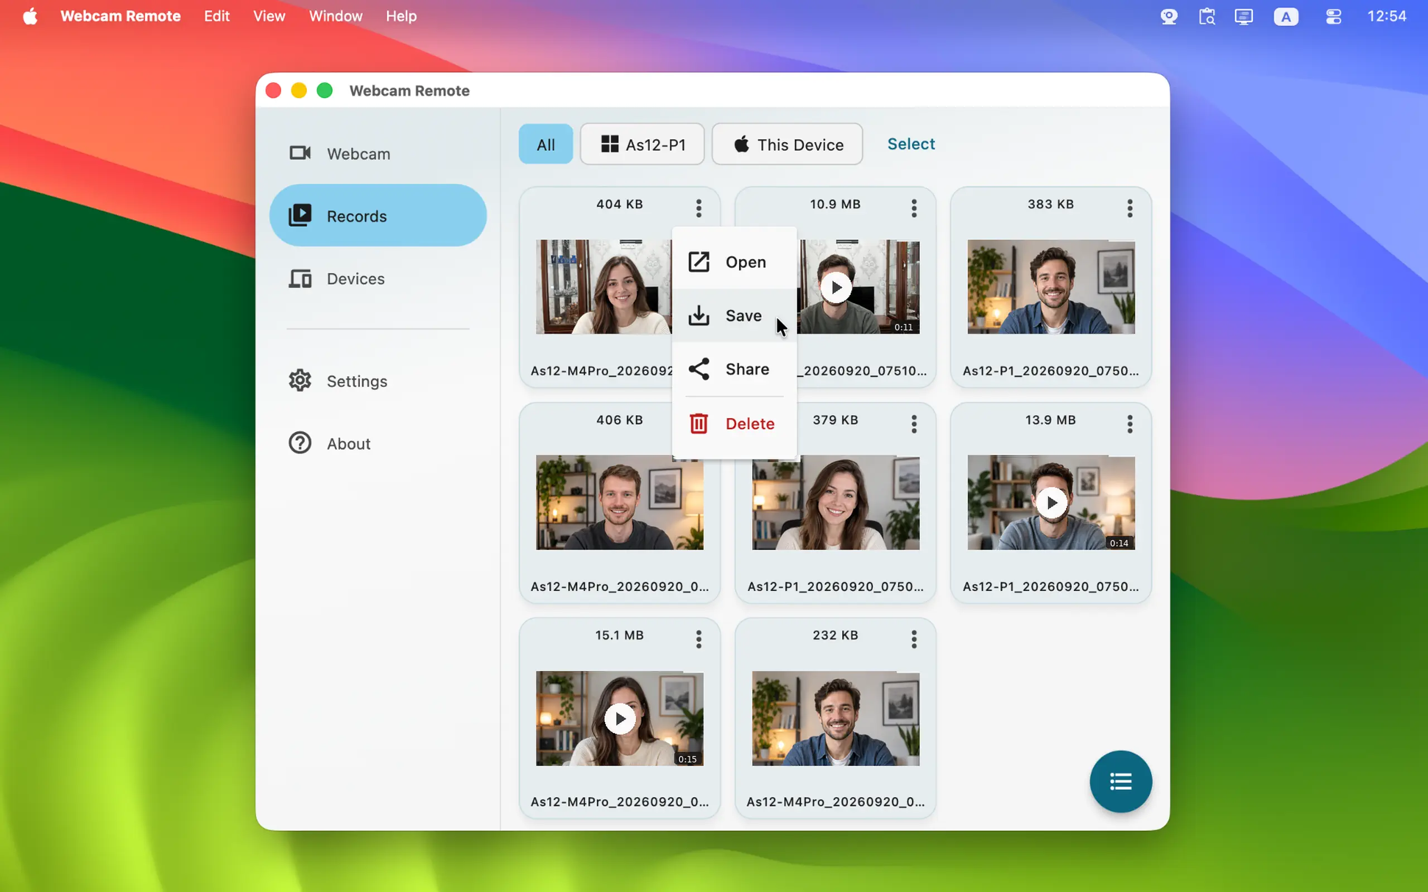Open the 404 KB photo thumbnail
This screenshot has width=1428, height=892.
pyautogui.click(x=604, y=287)
